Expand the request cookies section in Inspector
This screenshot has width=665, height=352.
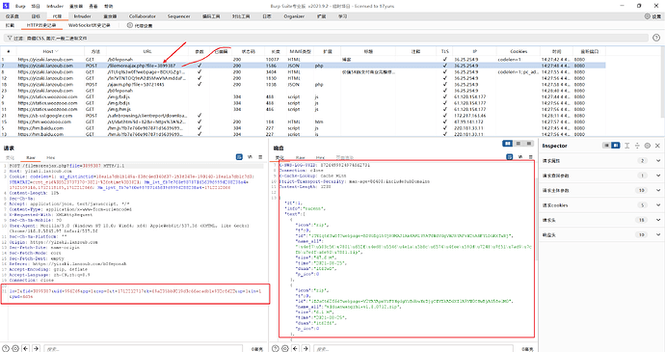(658, 205)
